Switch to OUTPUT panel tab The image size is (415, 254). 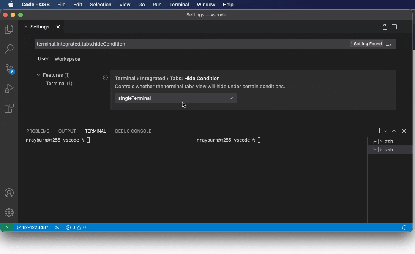pyautogui.click(x=67, y=131)
